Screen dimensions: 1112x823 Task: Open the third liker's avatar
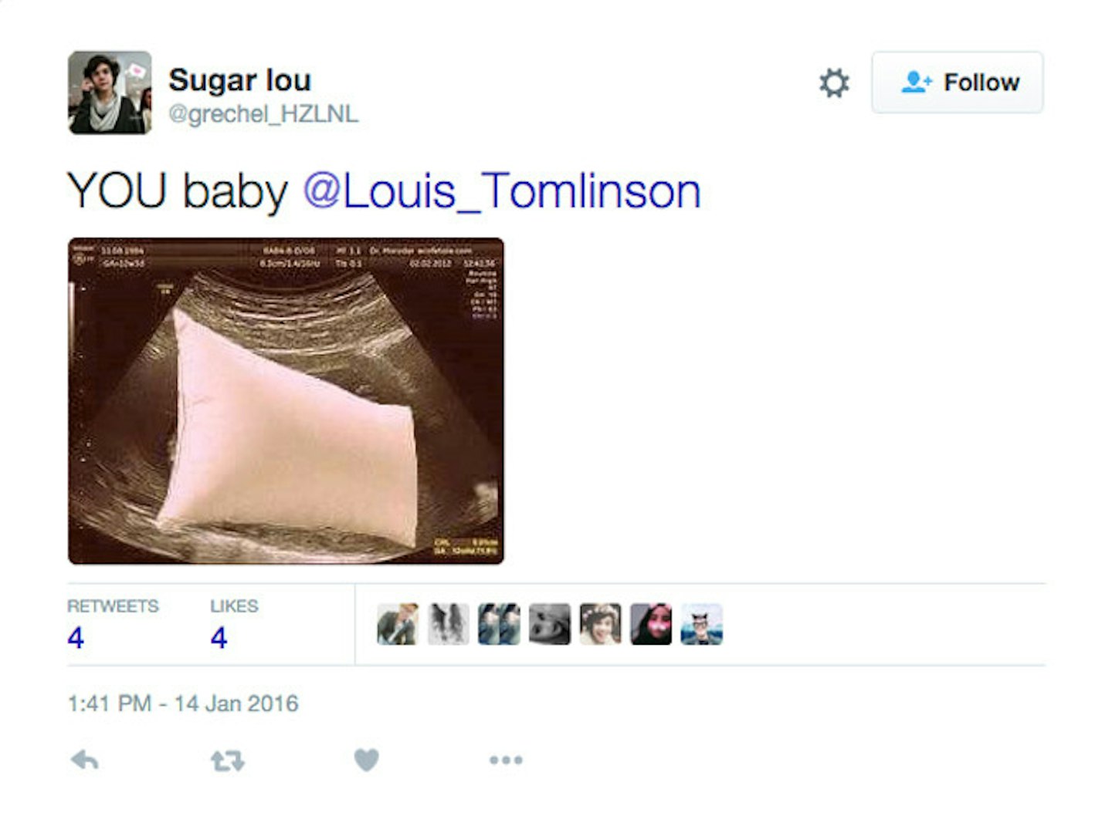pyautogui.click(x=499, y=624)
